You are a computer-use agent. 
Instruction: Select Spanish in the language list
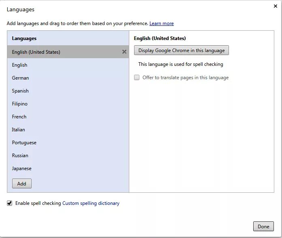click(68, 91)
